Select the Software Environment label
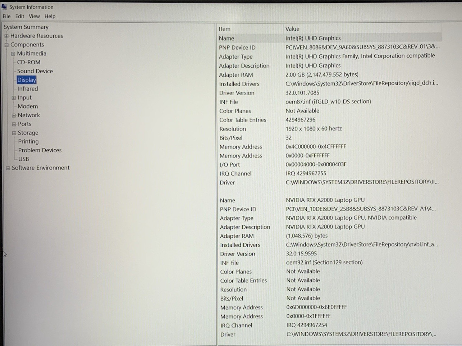The height and width of the screenshot is (346, 462). 41,168
